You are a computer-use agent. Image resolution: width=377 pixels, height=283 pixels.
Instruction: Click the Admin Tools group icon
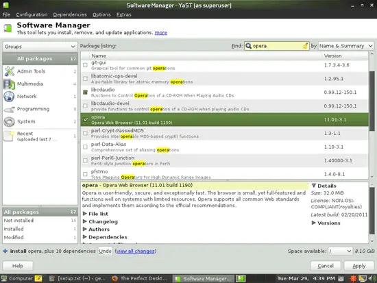[x=10, y=71]
